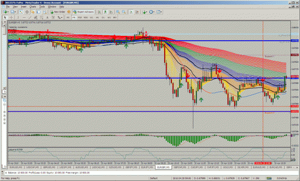Select the crosshair tool
Screen dimensions: 300x181
(x=12, y=18)
